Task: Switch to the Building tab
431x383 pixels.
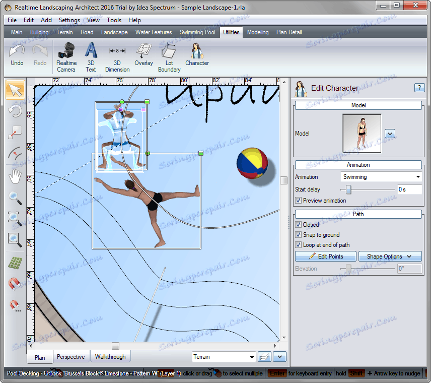Action: coord(39,32)
